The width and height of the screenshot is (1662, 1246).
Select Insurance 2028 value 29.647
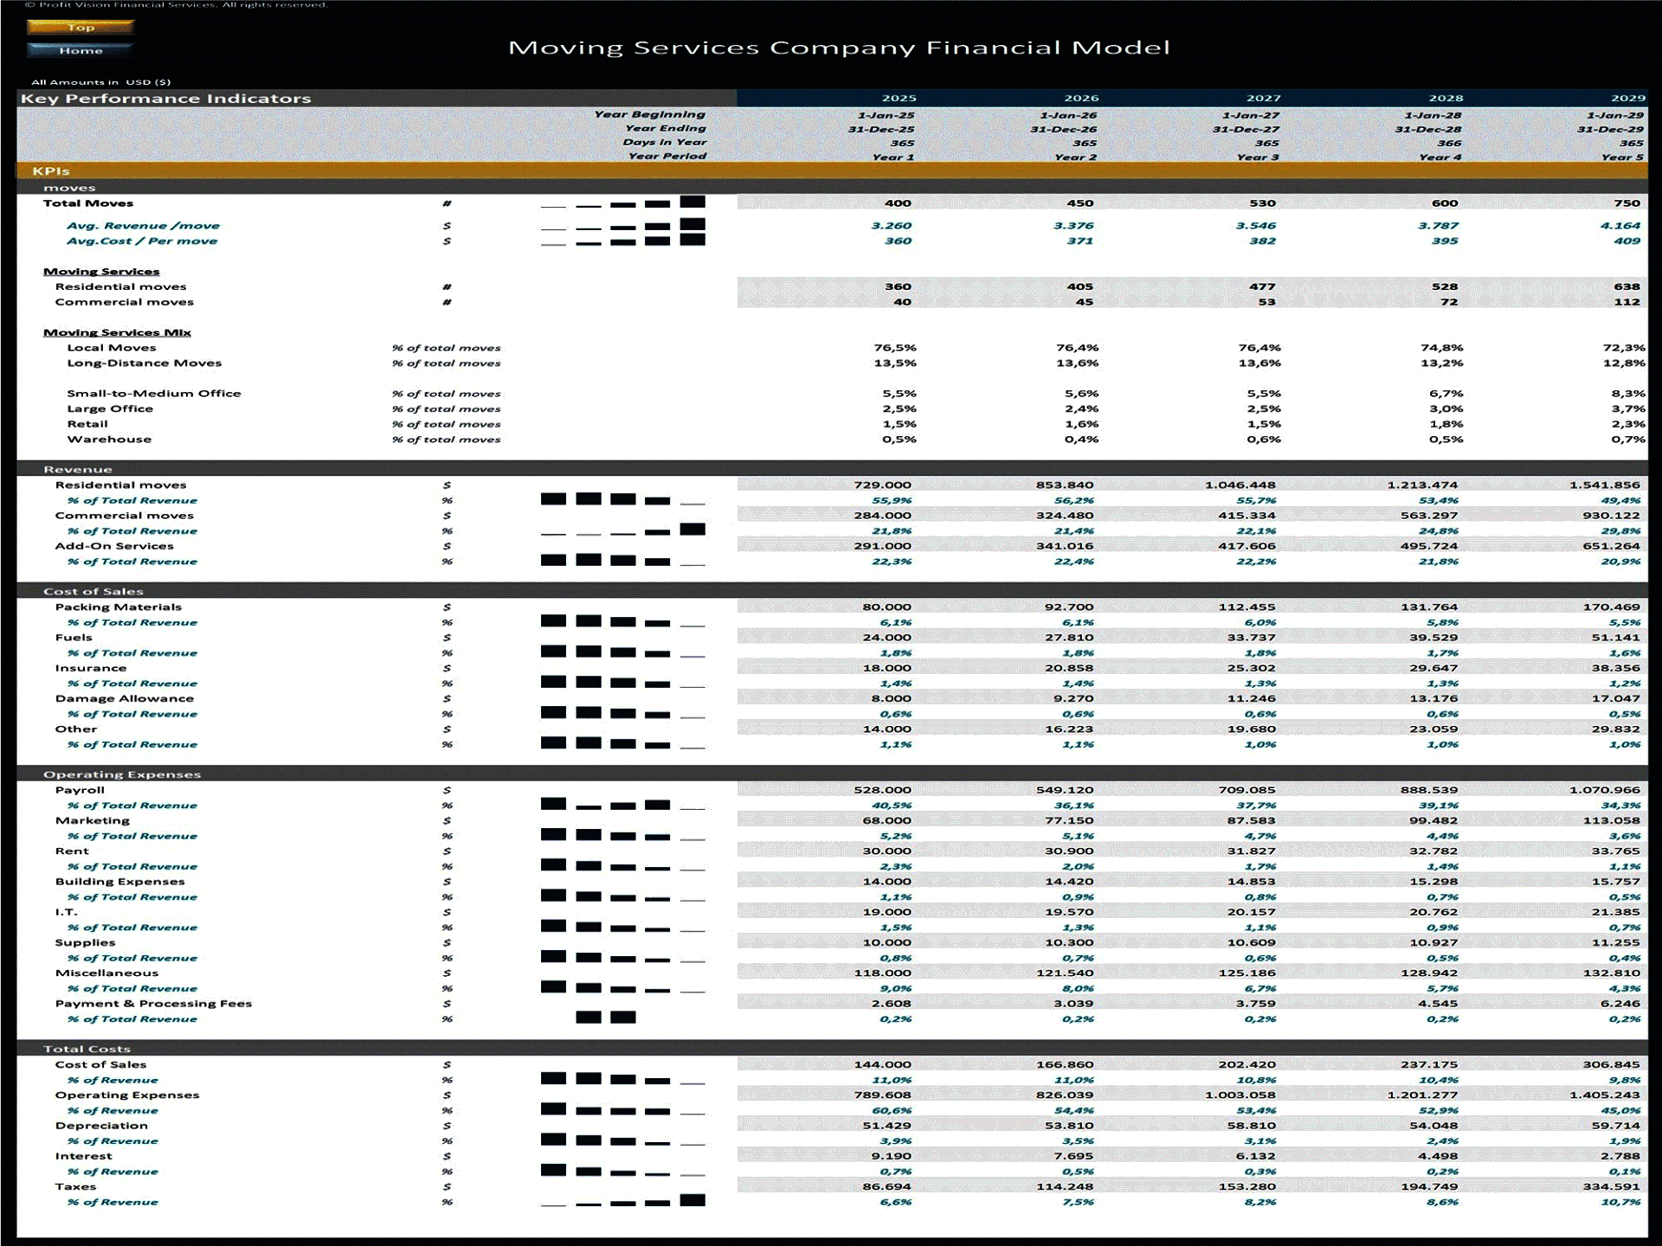tap(1433, 668)
